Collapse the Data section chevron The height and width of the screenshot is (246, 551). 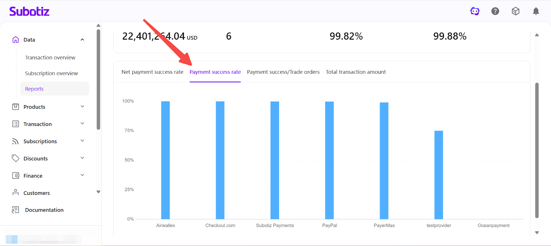(82, 40)
